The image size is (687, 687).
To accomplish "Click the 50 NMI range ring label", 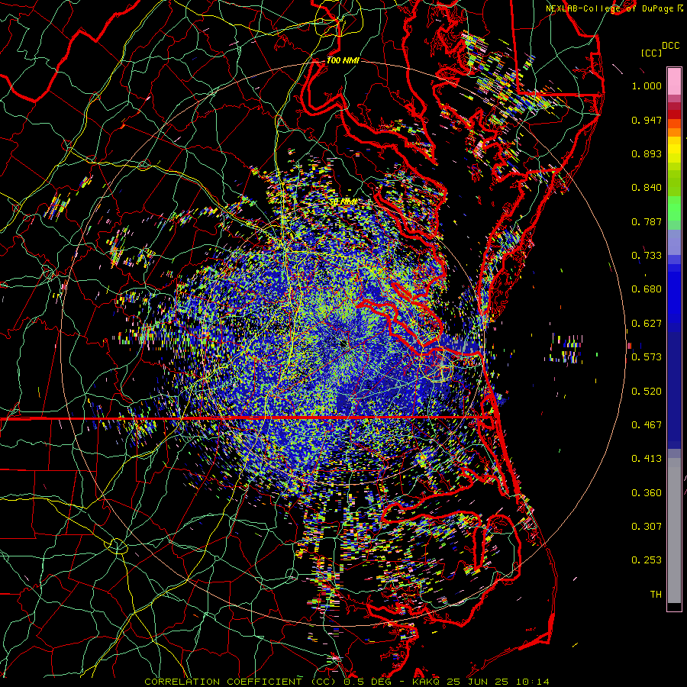I will 343,202.
